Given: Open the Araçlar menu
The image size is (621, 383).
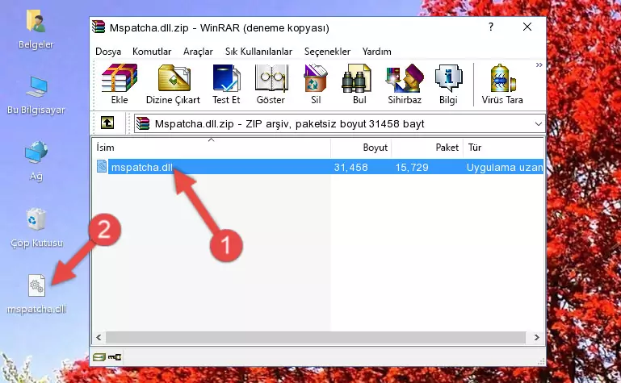Looking at the screenshot, I should (198, 52).
